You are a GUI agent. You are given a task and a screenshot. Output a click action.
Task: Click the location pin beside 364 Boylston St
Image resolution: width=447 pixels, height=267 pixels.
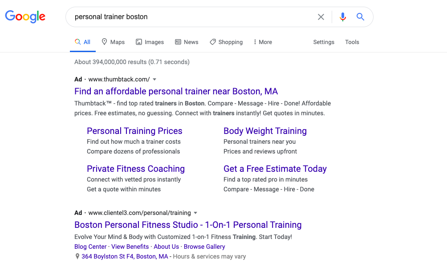click(x=77, y=256)
